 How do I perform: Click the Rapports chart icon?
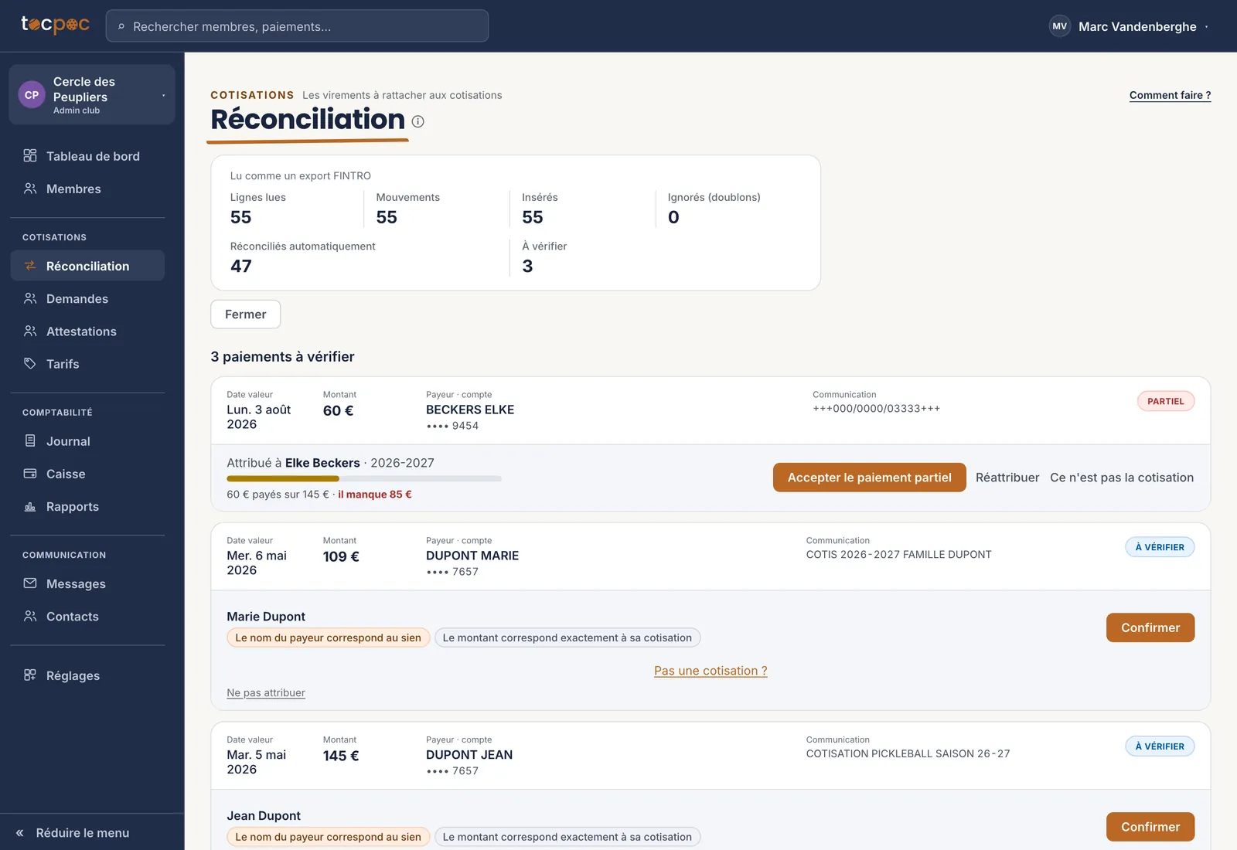[x=30, y=507]
